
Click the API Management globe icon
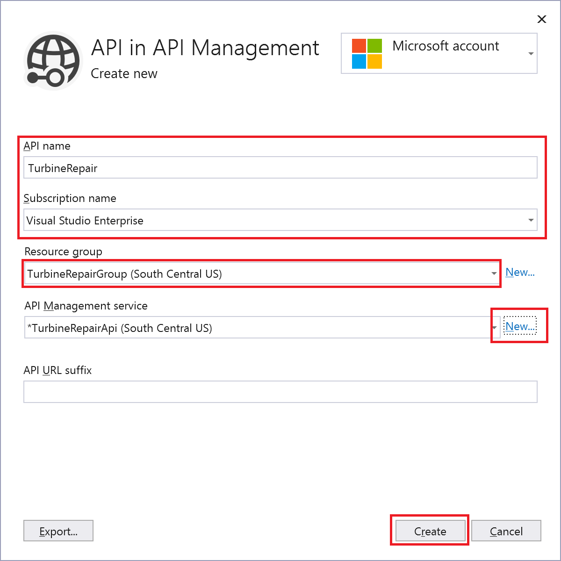(x=52, y=60)
